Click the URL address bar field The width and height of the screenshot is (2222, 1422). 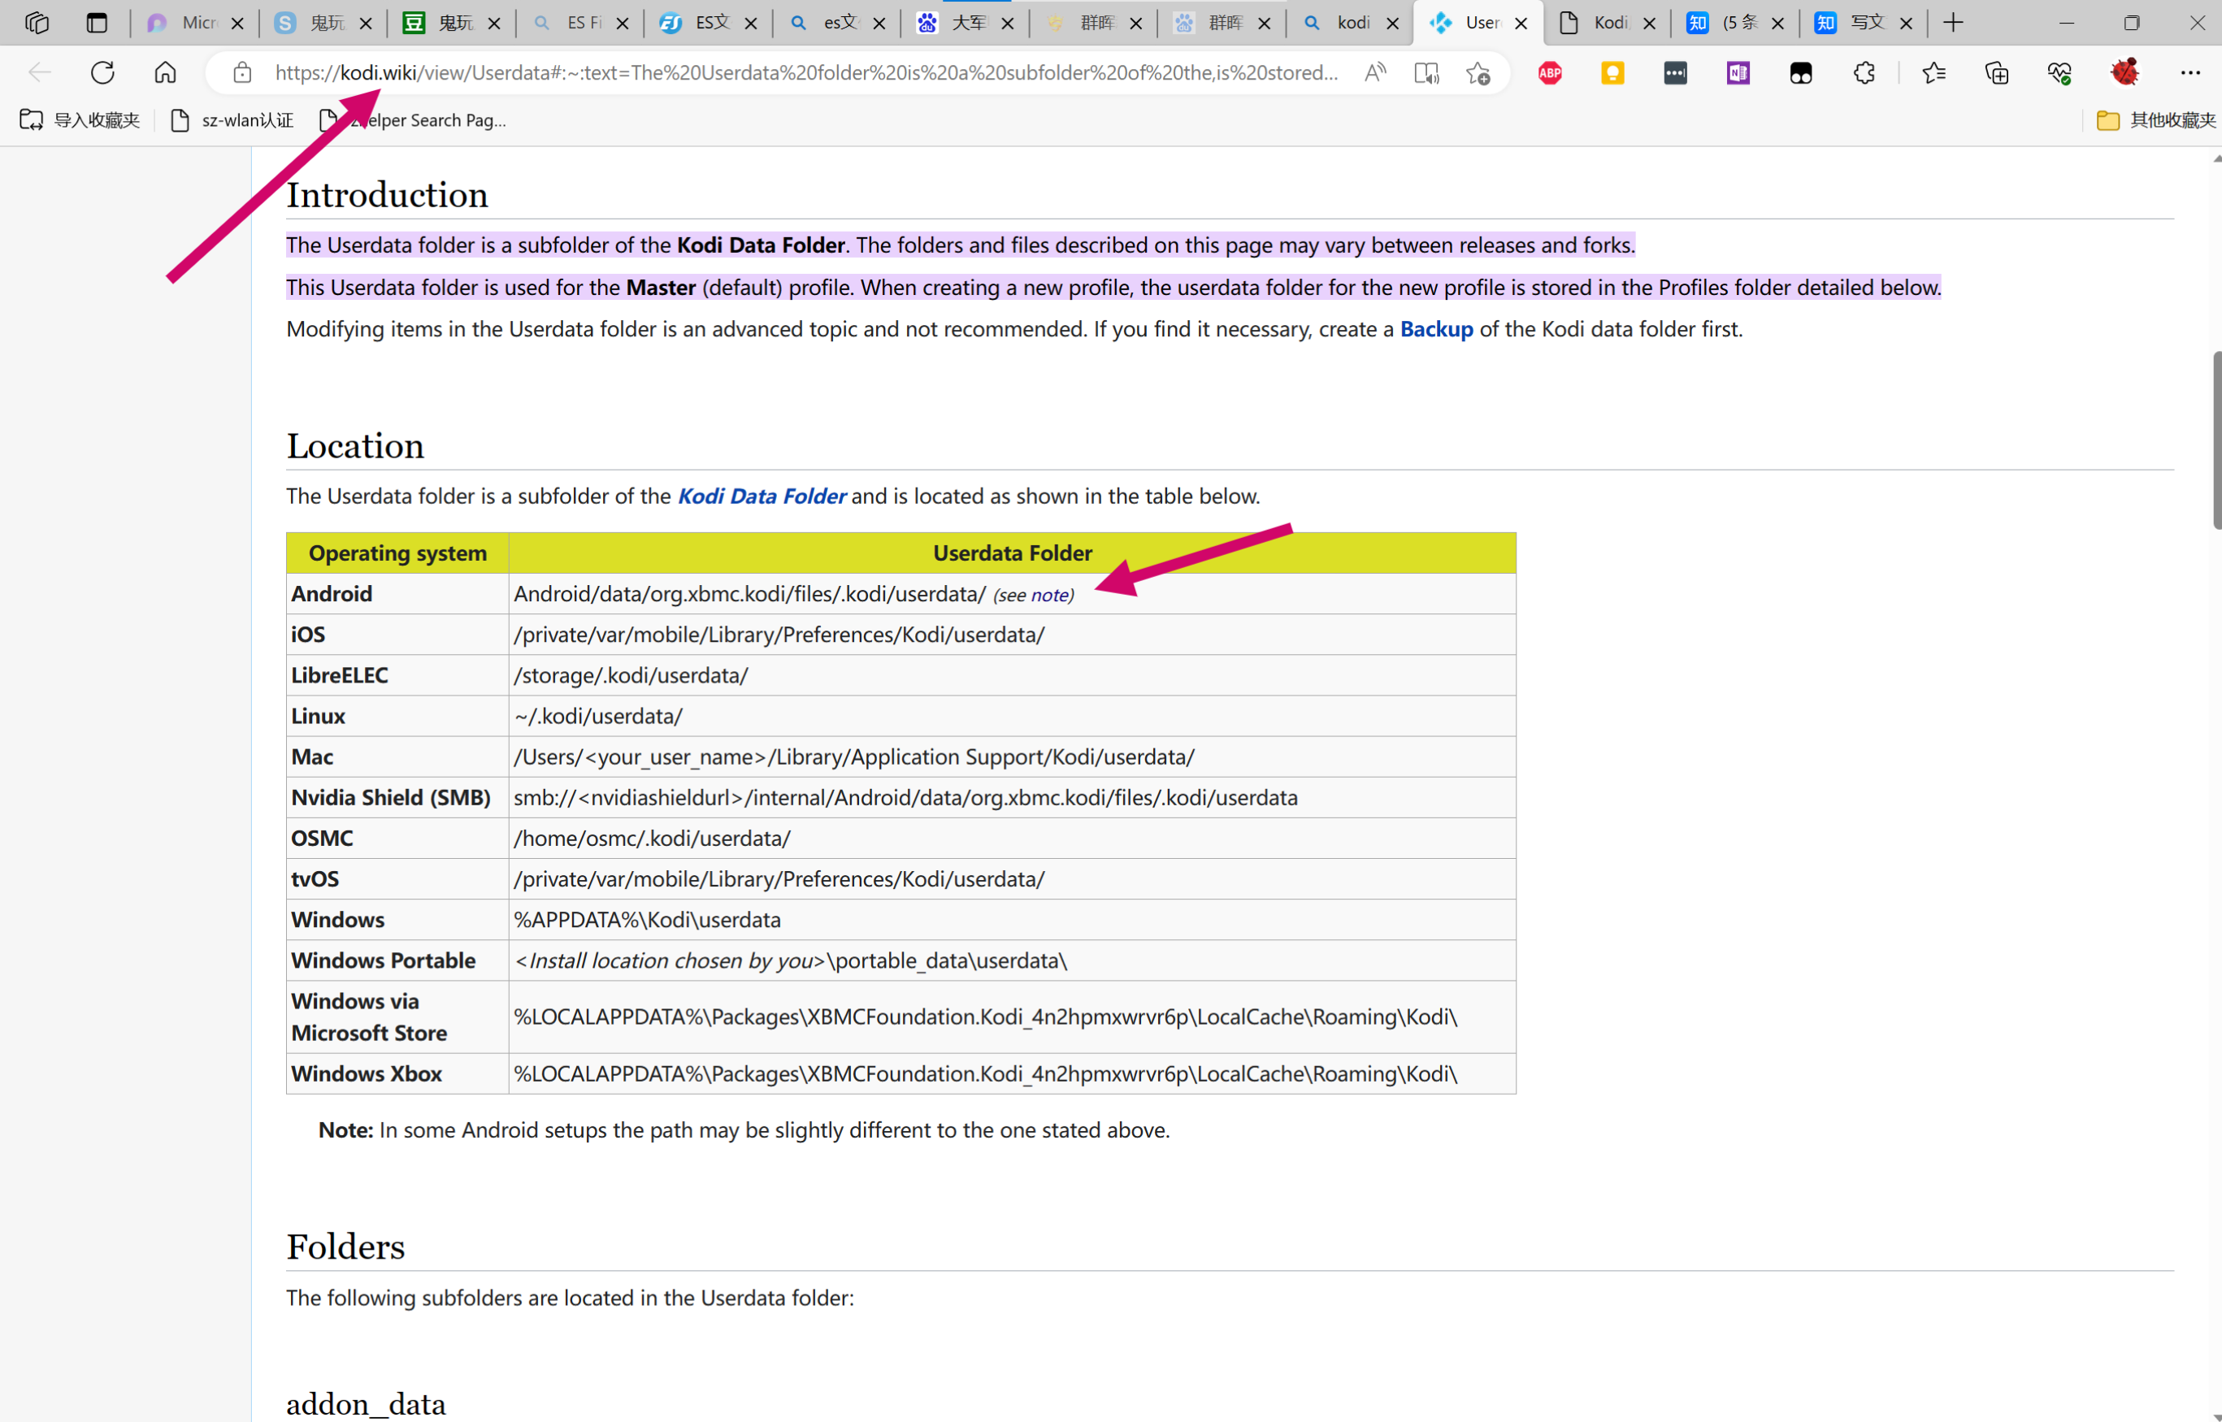click(x=804, y=73)
